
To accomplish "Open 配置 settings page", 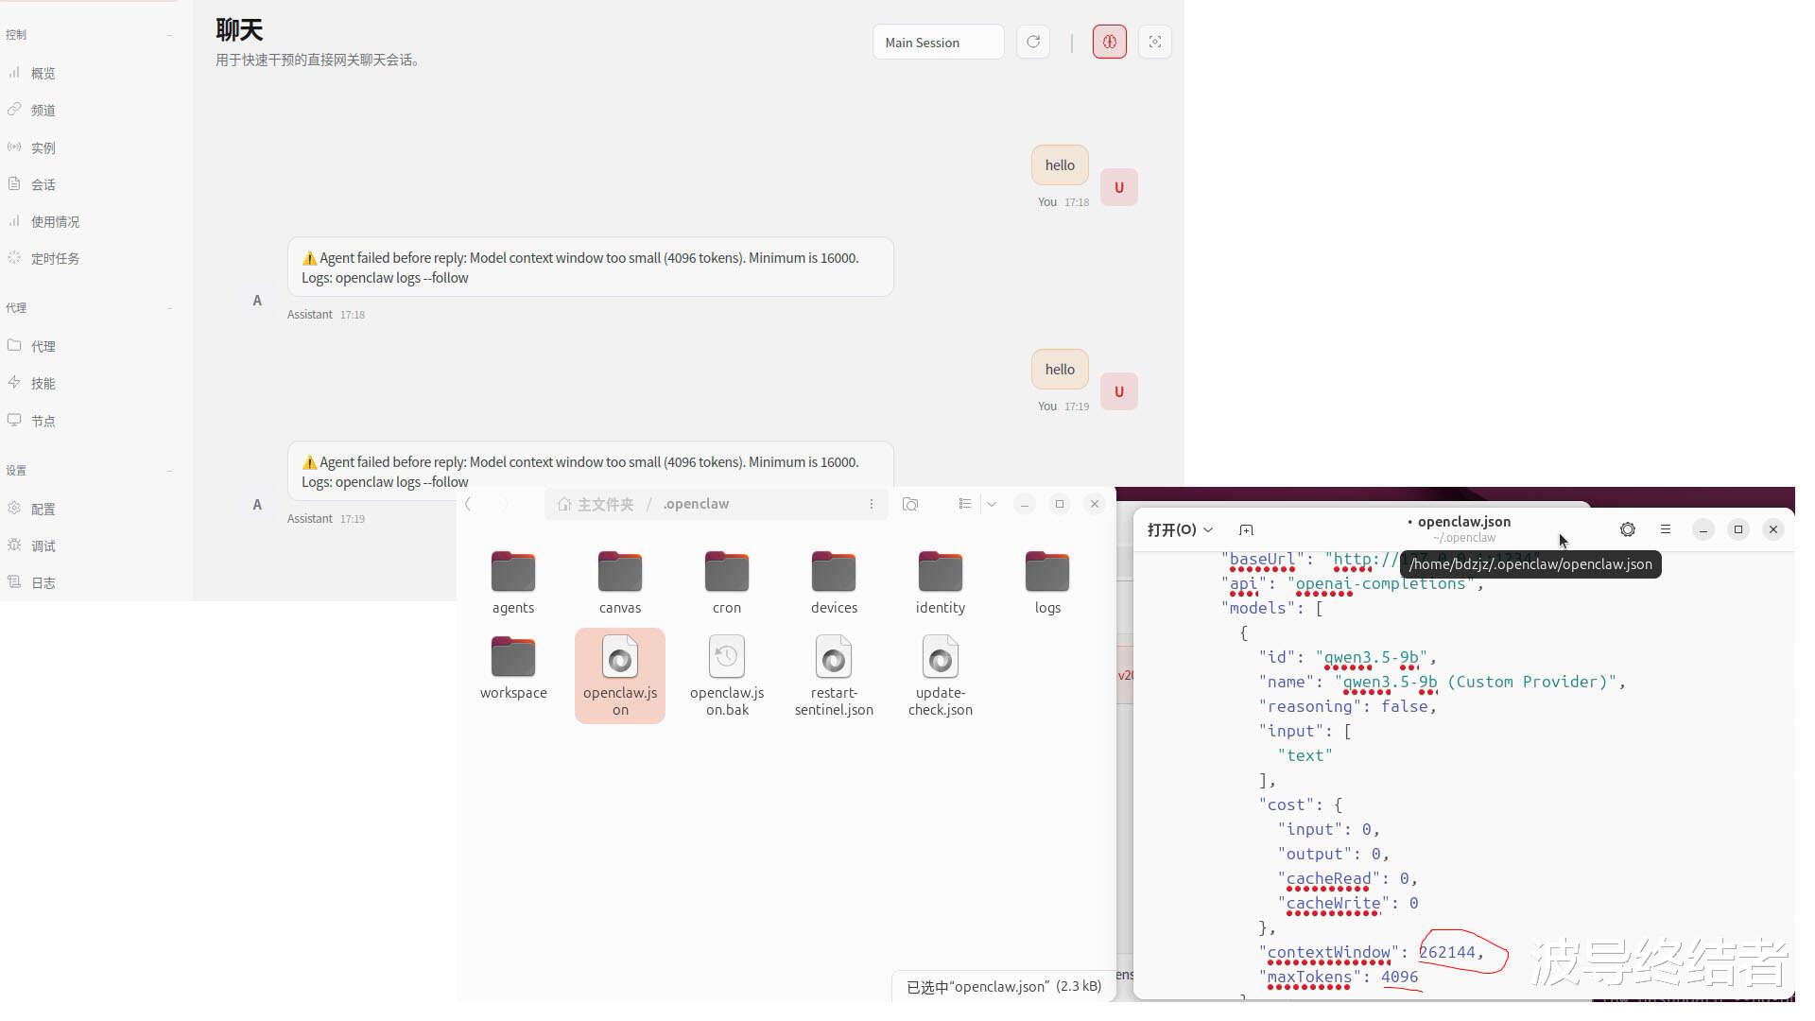I will 43,509.
